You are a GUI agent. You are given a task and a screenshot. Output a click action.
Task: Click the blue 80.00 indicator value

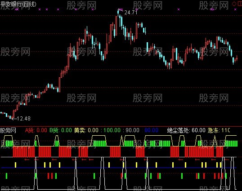pos(152,130)
